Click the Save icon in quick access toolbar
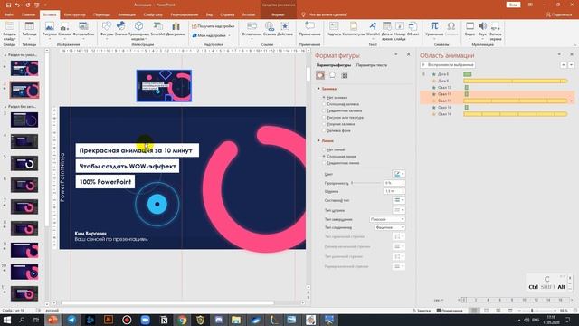Viewport: 579px width, 326px height. click(8, 5)
